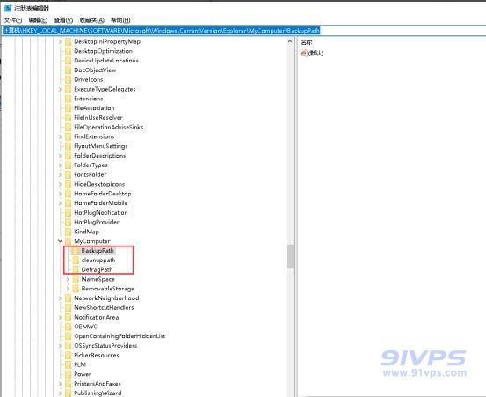Image resolution: width=486 pixels, height=397 pixels.
Task: Select the (默认) default value icon
Action: pos(304,53)
